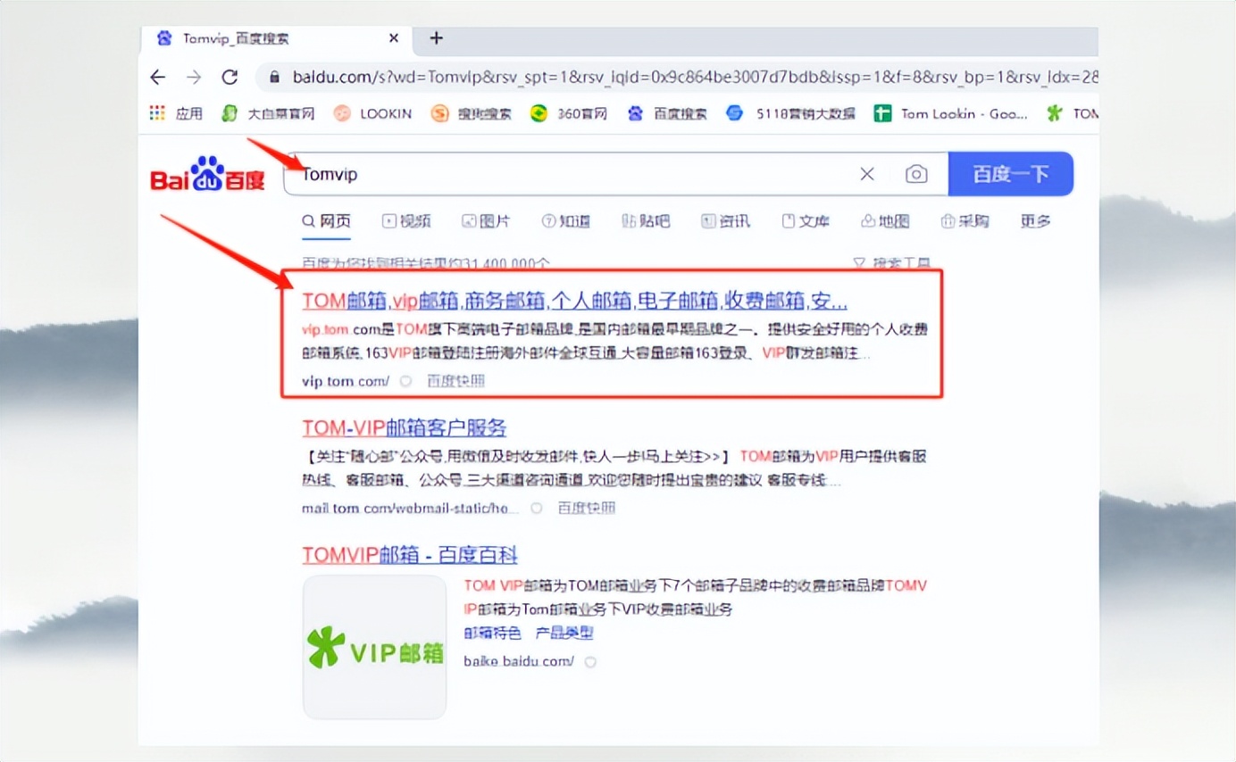Clear the search box with X icon
The image size is (1236, 762).
tap(867, 174)
